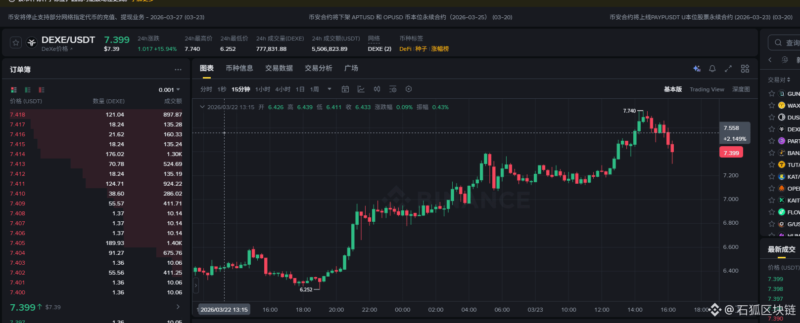Favorite the GUN pair star
The width and height of the screenshot is (800, 323).
click(x=772, y=93)
